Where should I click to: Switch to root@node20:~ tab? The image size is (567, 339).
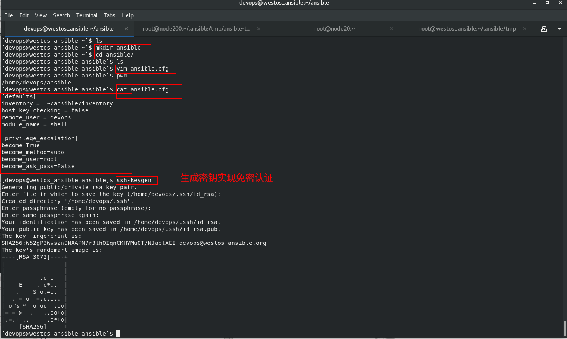click(x=334, y=29)
